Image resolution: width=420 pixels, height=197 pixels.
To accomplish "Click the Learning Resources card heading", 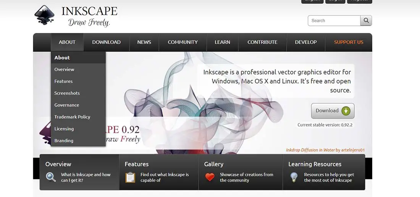I will pyautogui.click(x=315, y=164).
